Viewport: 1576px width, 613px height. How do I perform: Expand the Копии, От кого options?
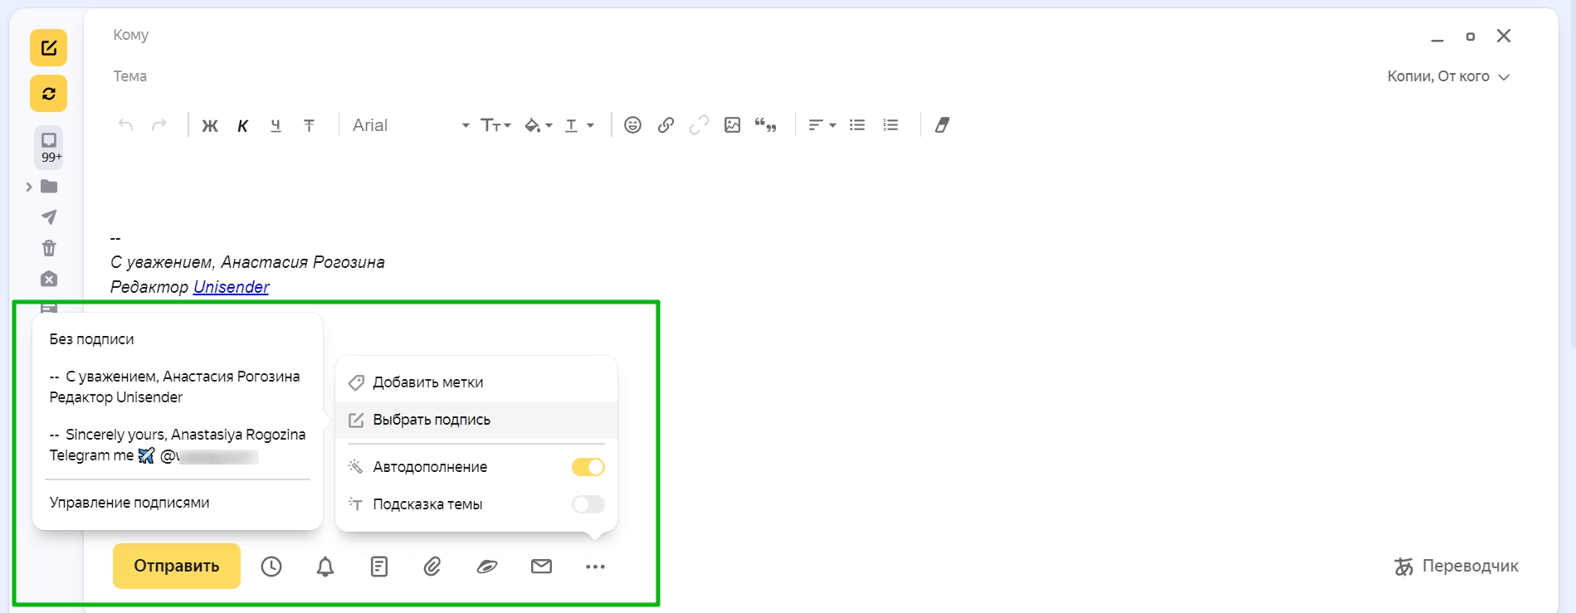tap(1448, 76)
